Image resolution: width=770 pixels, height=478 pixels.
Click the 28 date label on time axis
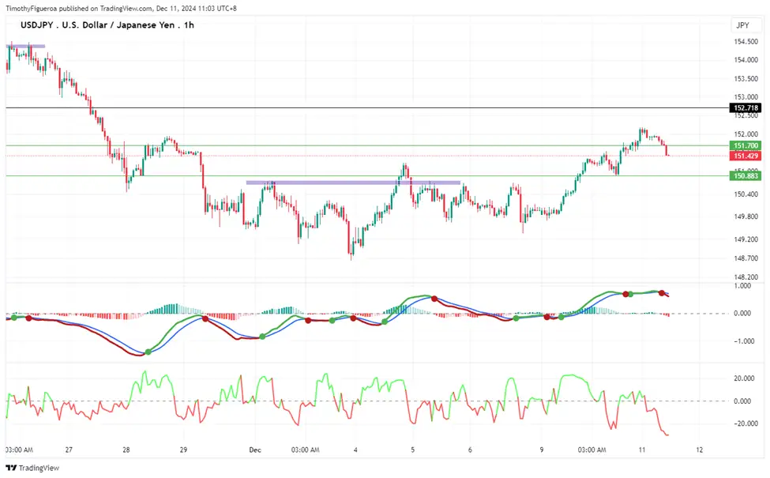click(x=126, y=450)
